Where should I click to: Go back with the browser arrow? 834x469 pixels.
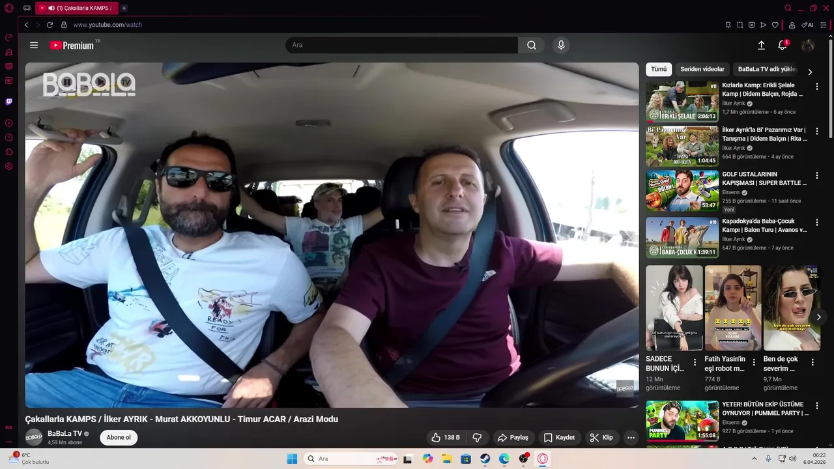pos(26,25)
